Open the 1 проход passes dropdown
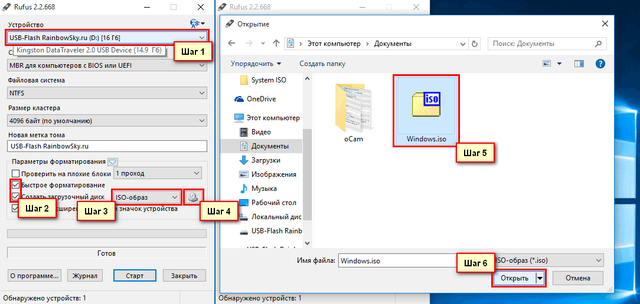 (x=158, y=174)
